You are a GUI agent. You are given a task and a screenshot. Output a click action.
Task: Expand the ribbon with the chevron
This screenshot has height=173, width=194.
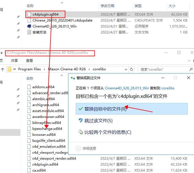point(189,61)
